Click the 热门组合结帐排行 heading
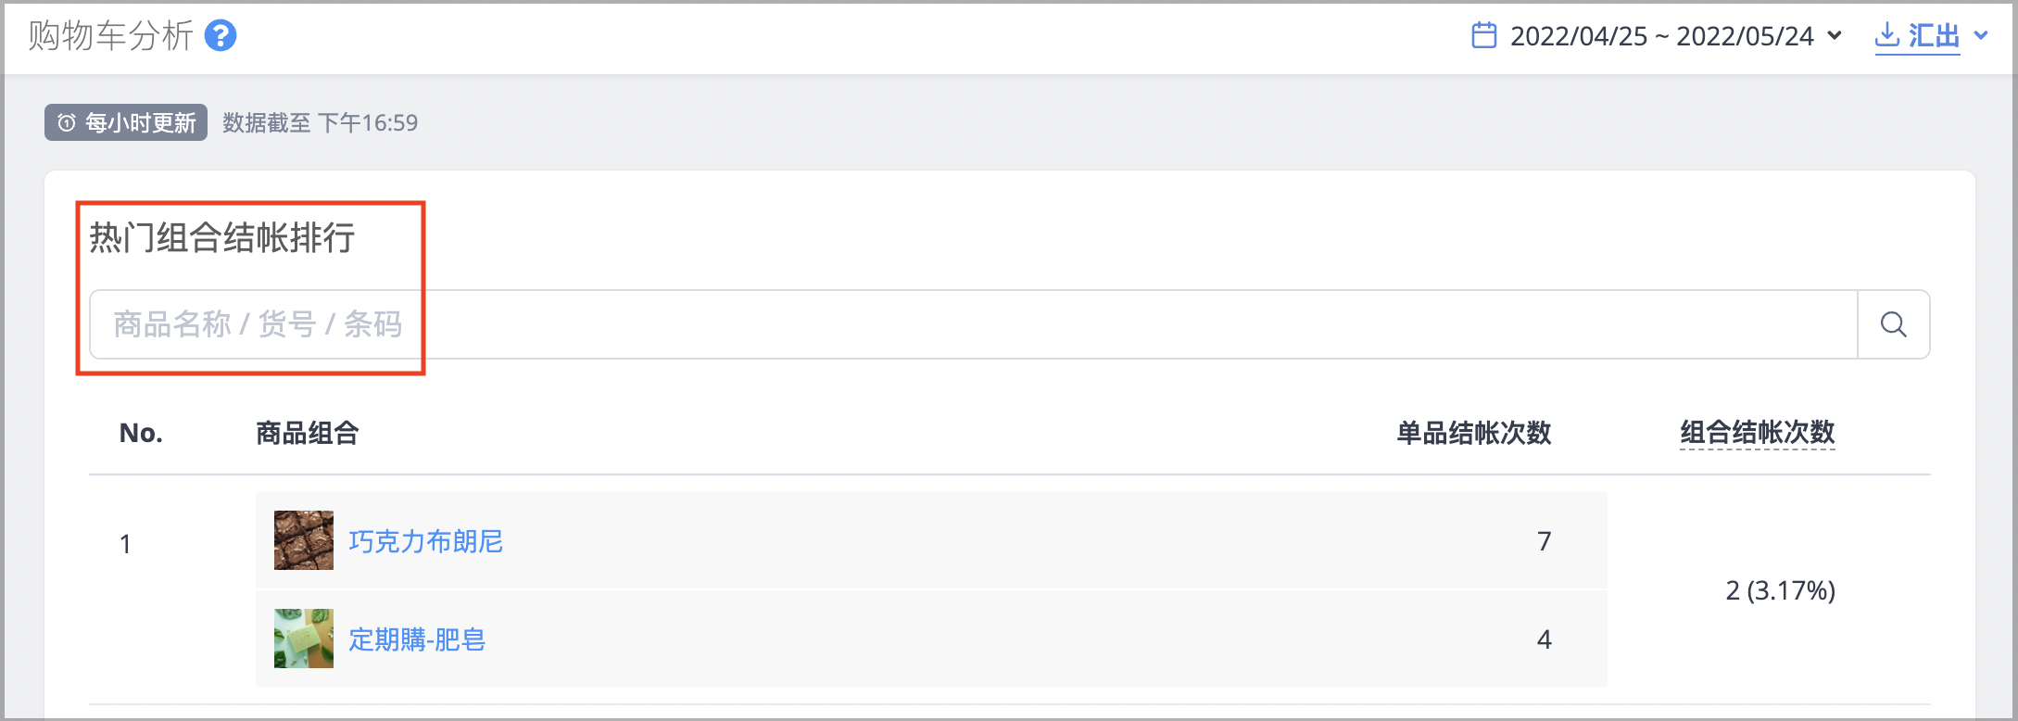 pyautogui.click(x=222, y=238)
